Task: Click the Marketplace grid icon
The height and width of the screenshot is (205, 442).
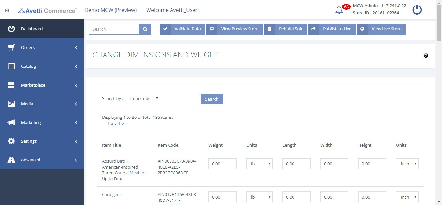Action: tap(11, 85)
